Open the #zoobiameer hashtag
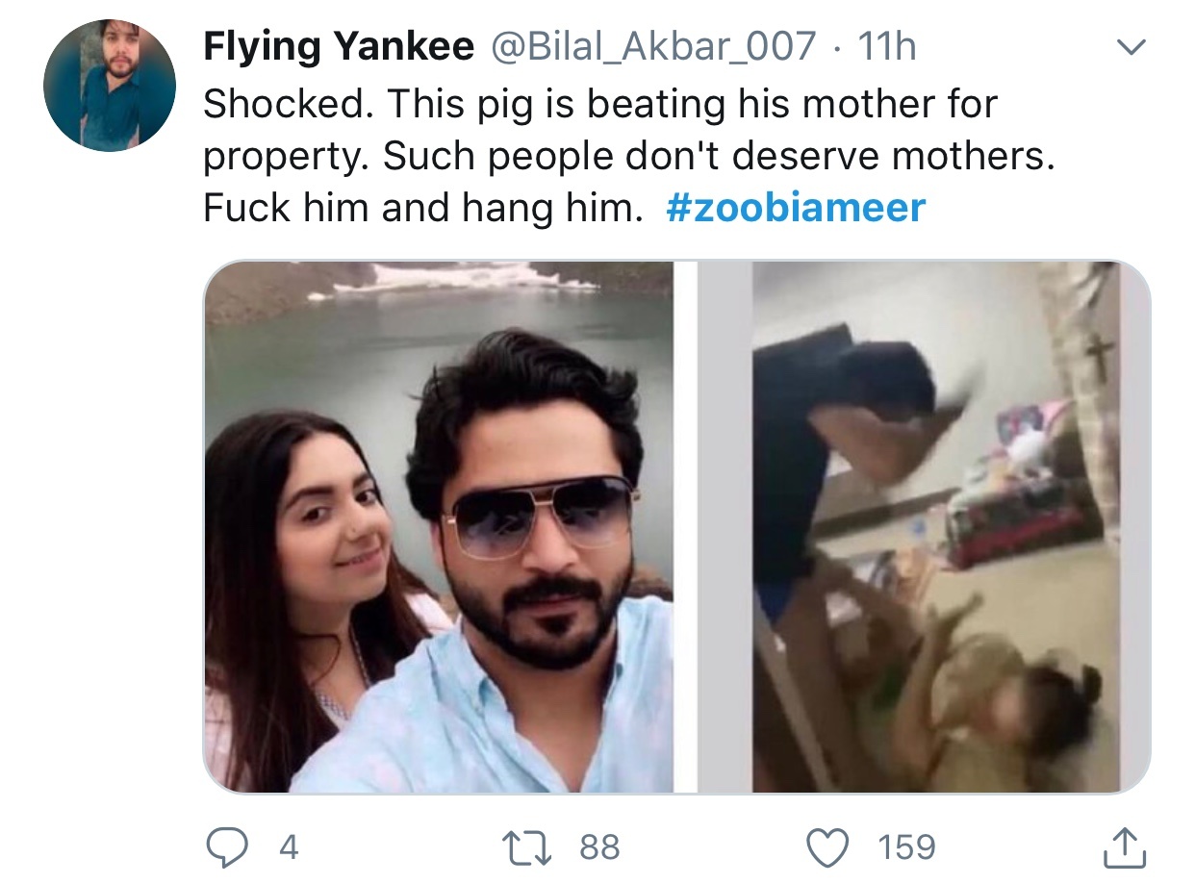1195x884 pixels. (x=795, y=209)
